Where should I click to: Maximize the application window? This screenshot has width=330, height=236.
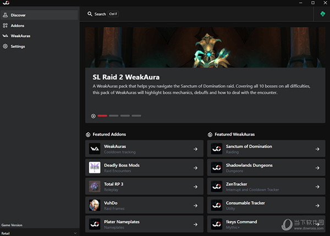click(x=313, y=3)
